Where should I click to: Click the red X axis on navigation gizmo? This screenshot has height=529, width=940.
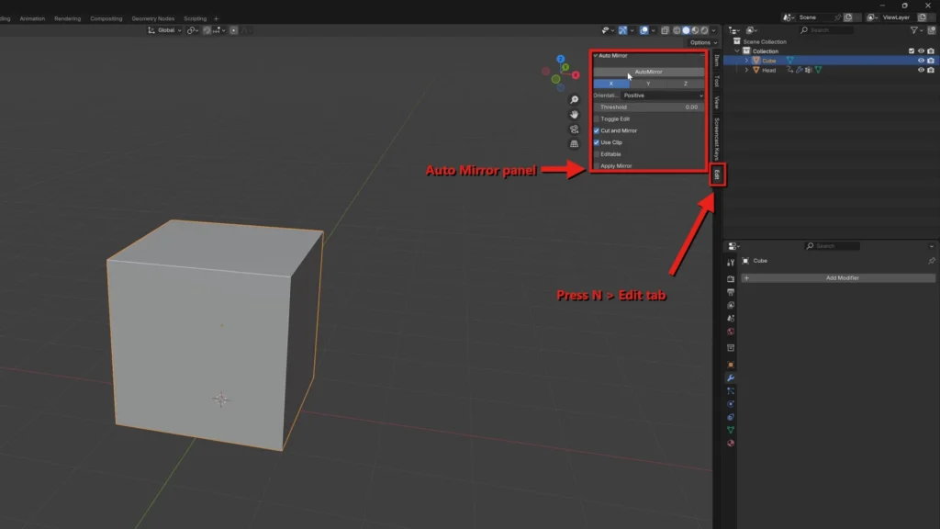tap(576, 75)
